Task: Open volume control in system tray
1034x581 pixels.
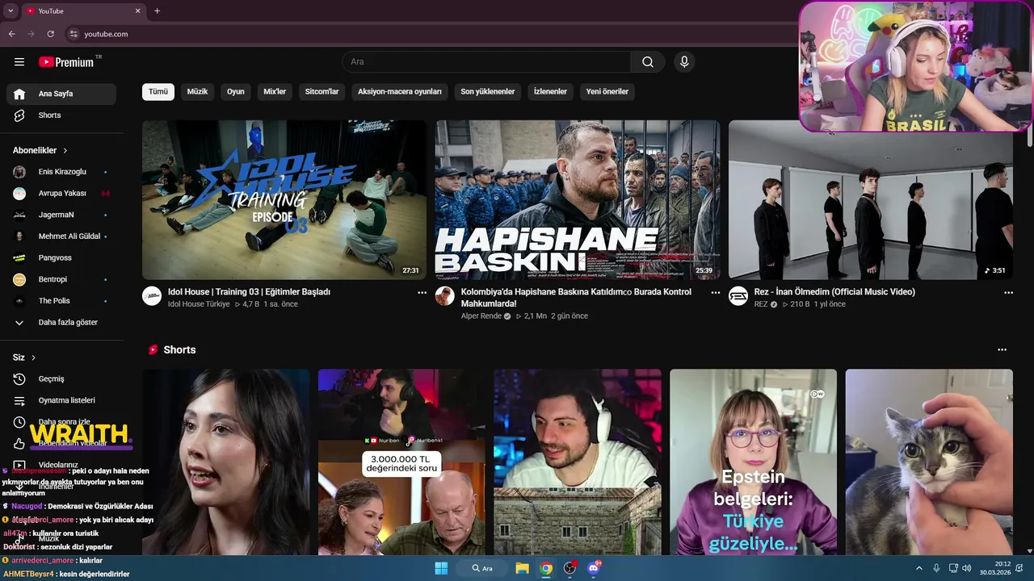Action: point(967,568)
